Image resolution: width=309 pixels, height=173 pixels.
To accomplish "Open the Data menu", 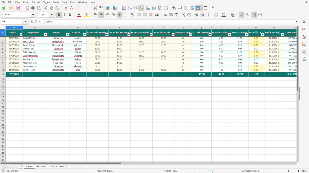I will tap(64, 2).
